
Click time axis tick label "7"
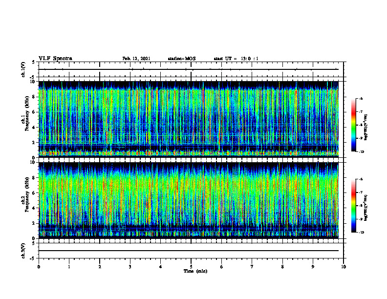coord(252,267)
